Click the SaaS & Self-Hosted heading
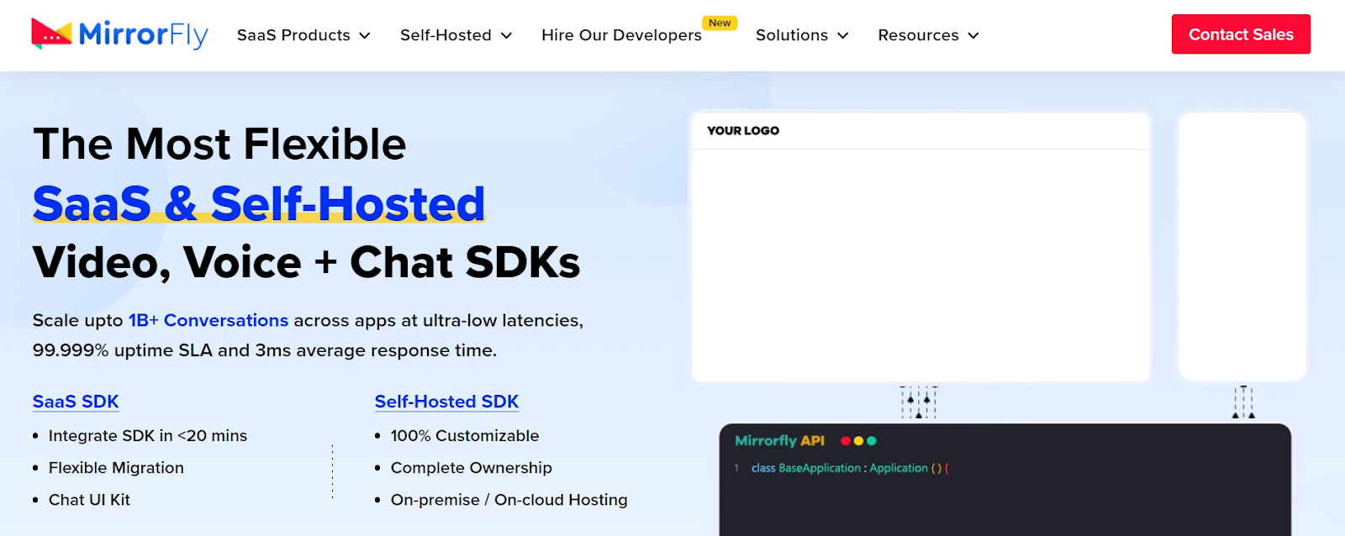Image resolution: width=1345 pixels, height=536 pixels. tap(259, 203)
